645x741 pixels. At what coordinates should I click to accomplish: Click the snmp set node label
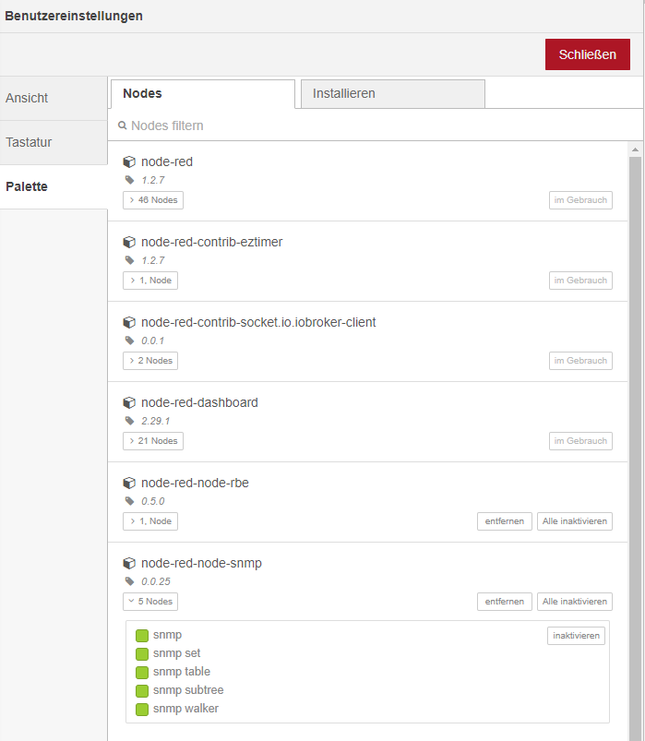click(177, 653)
